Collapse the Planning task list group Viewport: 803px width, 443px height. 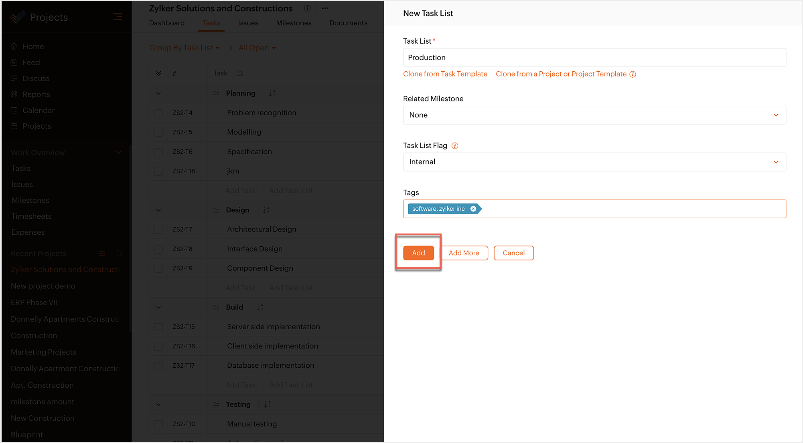[158, 93]
